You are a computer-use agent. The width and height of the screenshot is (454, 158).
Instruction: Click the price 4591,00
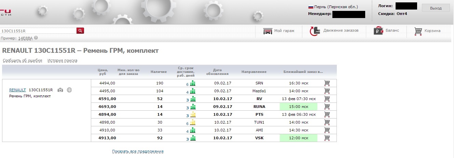click(x=108, y=99)
